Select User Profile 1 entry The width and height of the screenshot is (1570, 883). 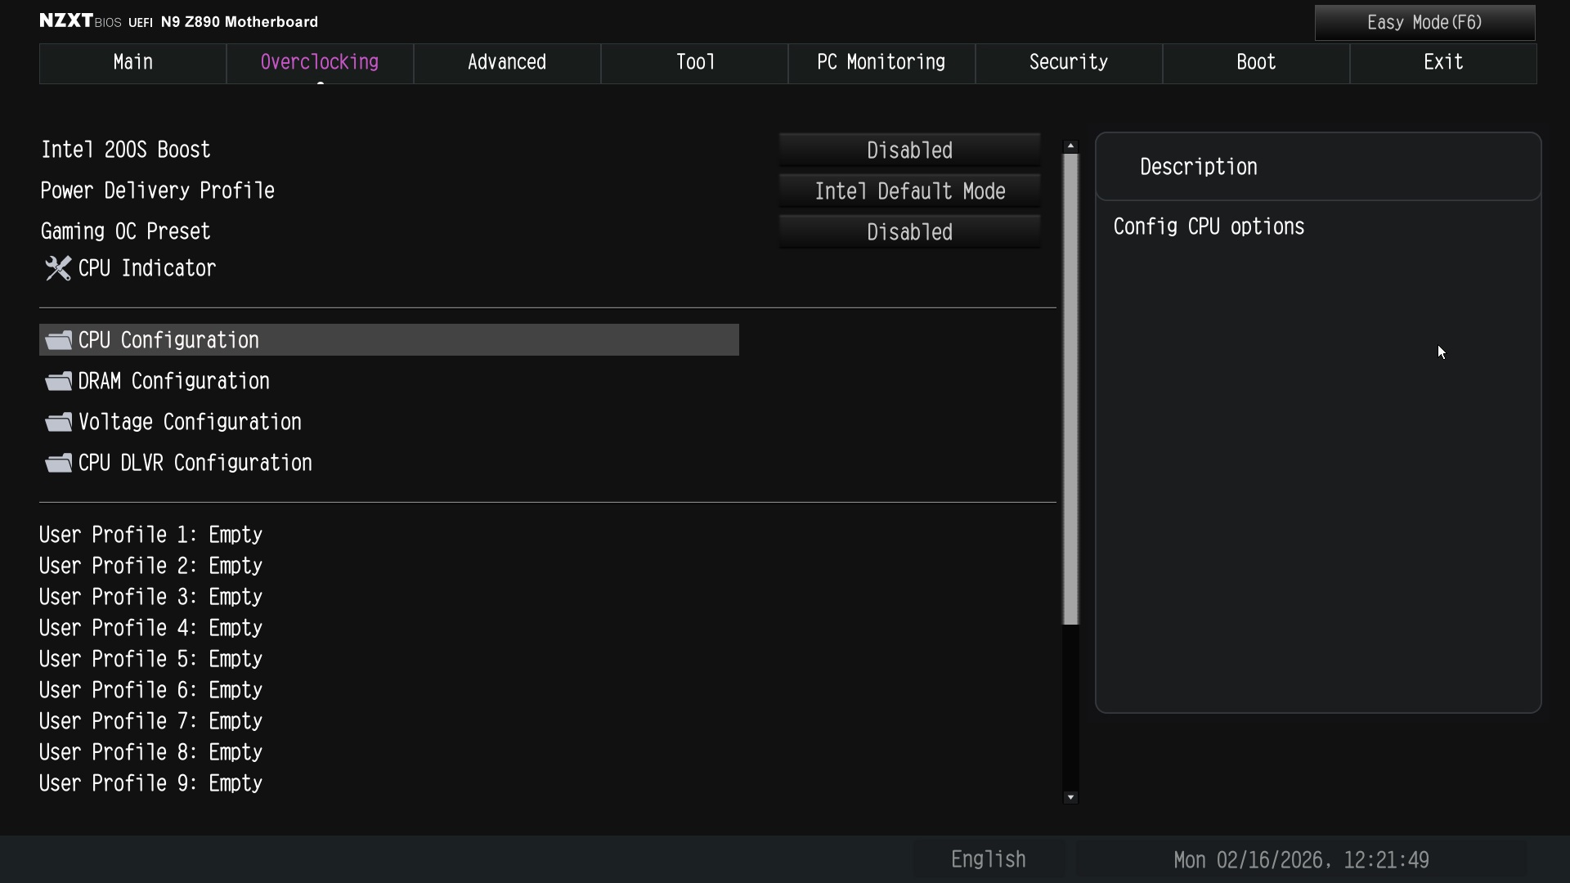click(151, 535)
